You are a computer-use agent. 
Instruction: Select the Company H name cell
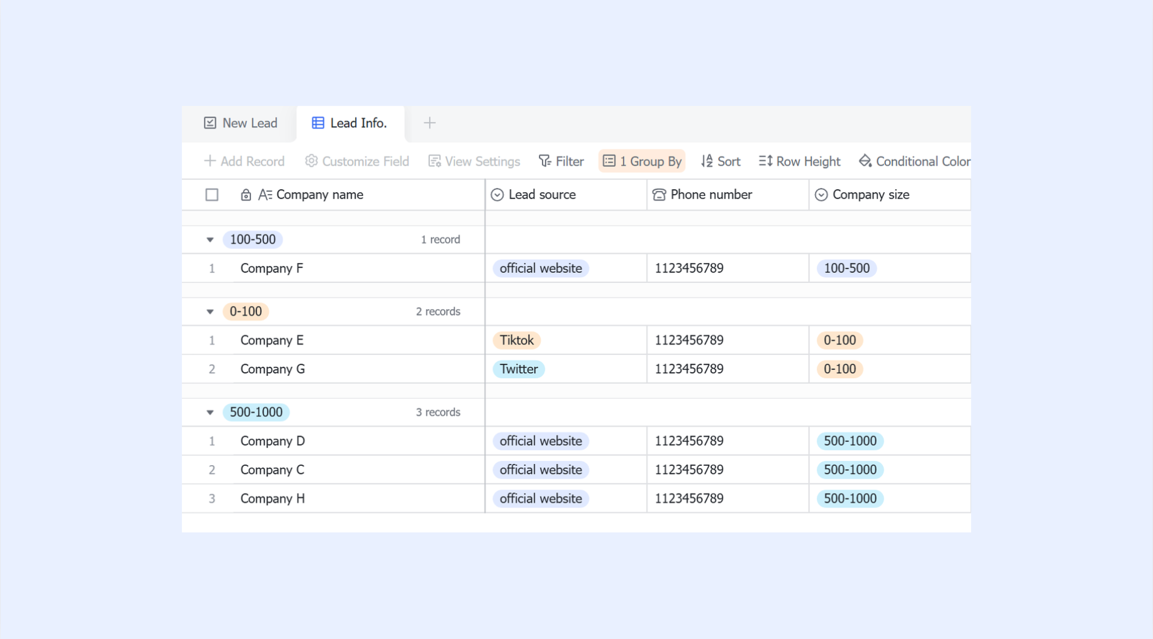click(x=358, y=499)
